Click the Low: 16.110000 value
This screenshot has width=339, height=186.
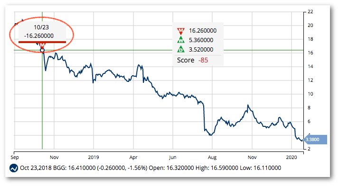[x=260, y=168]
